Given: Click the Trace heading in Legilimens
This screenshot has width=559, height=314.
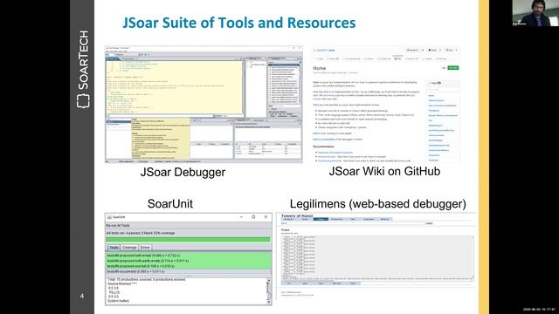Looking at the screenshot, I should pyautogui.click(x=286, y=230).
